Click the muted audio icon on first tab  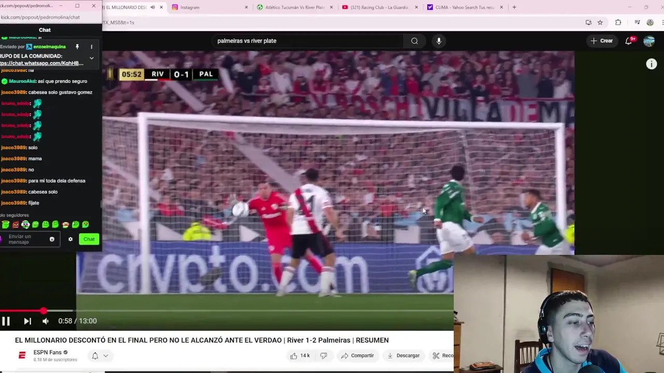pos(153,7)
